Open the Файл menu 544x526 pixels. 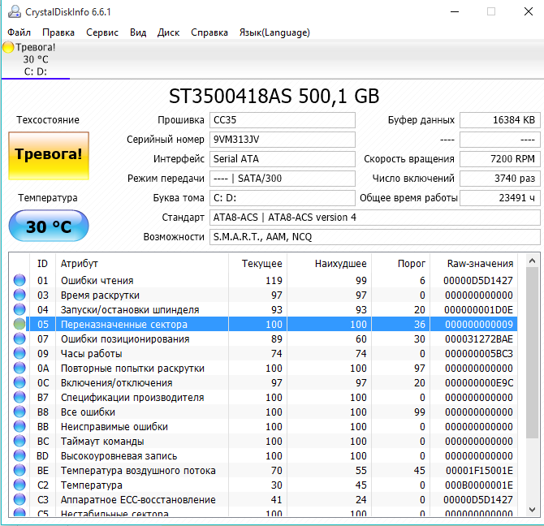[19, 32]
